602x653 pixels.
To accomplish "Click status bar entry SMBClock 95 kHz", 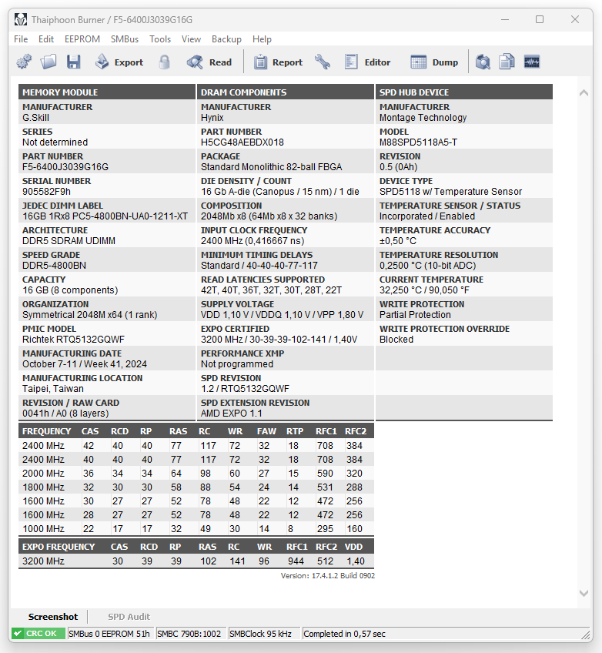I will pos(263,634).
